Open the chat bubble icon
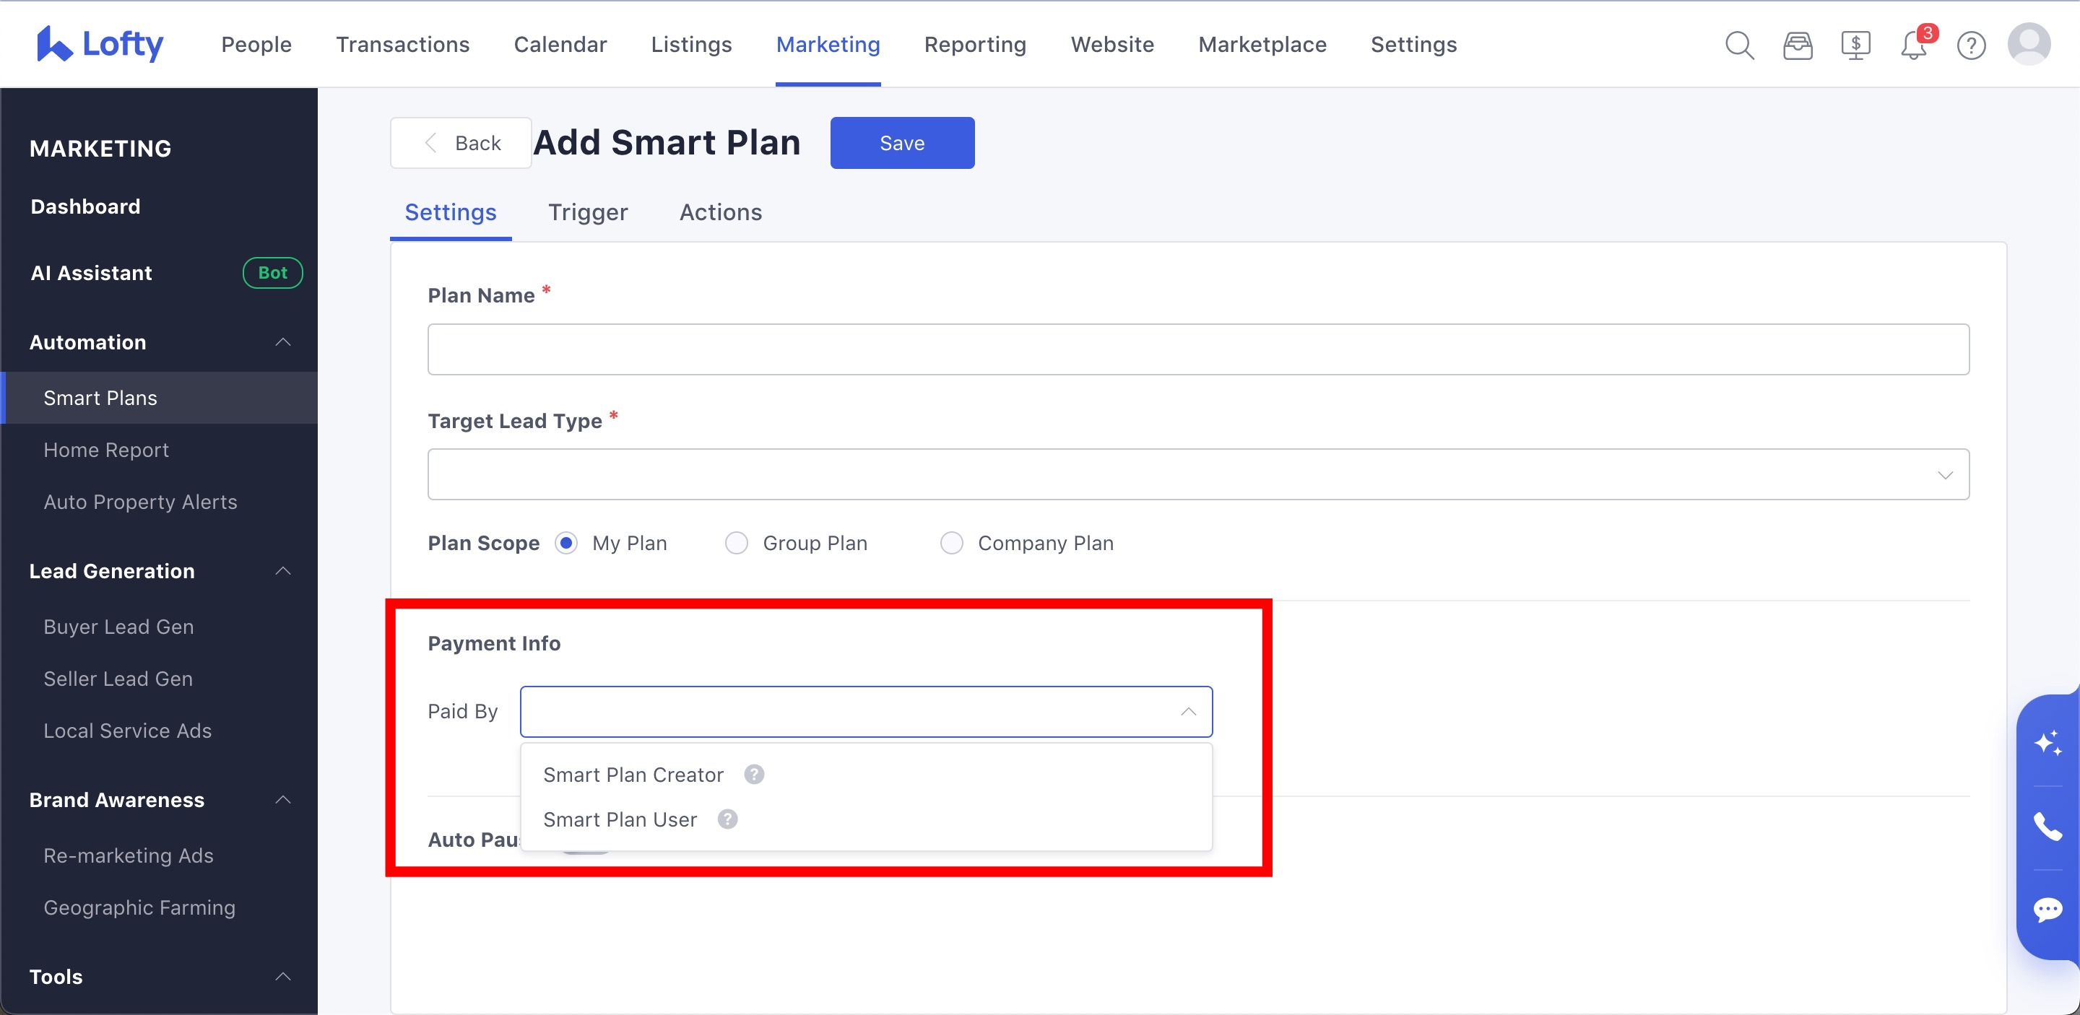2080x1015 pixels. [2047, 910]
